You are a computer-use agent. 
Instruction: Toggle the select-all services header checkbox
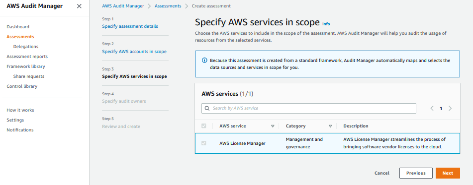(204, 126)
